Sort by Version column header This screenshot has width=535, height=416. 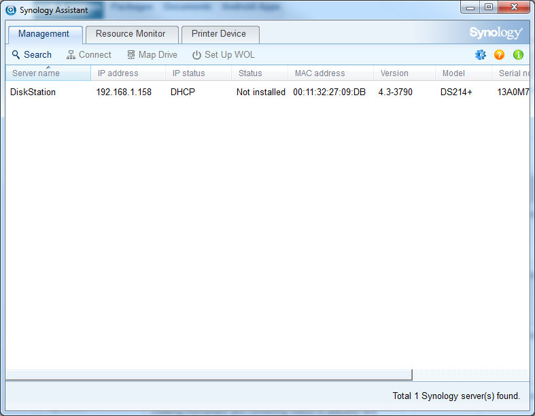click(404, 73)
